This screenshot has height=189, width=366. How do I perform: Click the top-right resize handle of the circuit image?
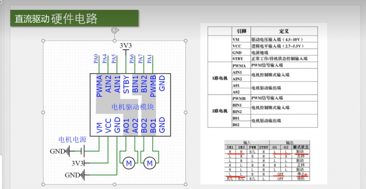[x=186, y=41]
